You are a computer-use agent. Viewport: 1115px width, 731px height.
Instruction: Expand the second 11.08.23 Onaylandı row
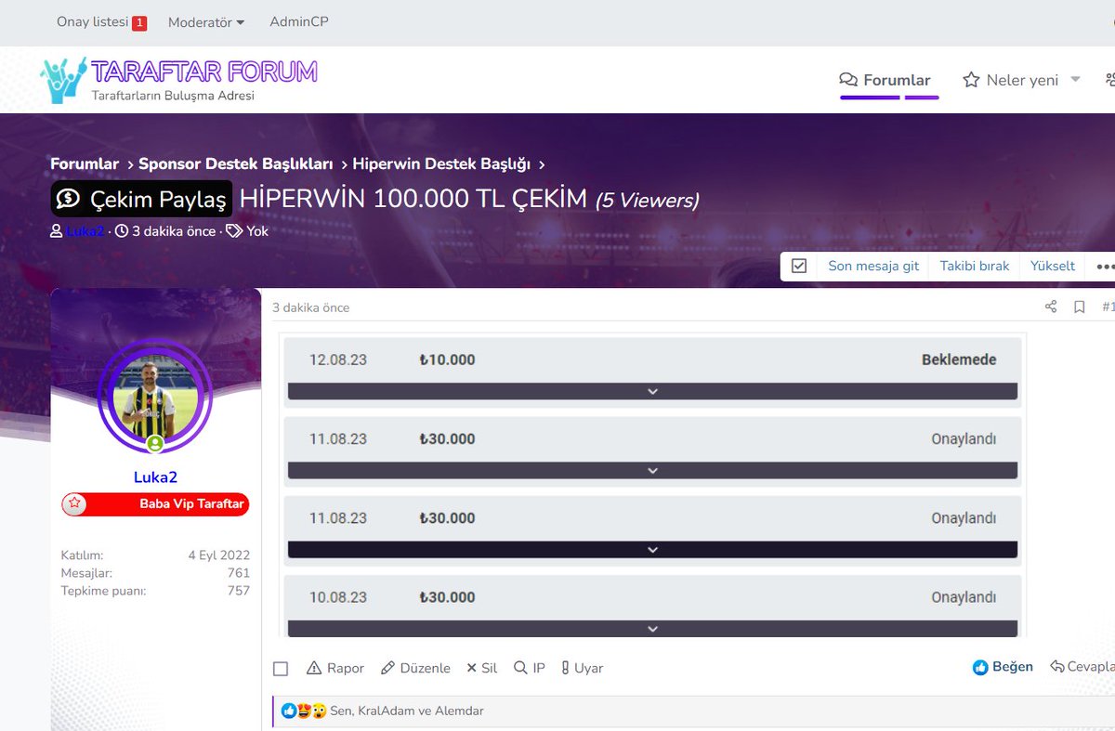pyautogui.click(x=652, y=550)
